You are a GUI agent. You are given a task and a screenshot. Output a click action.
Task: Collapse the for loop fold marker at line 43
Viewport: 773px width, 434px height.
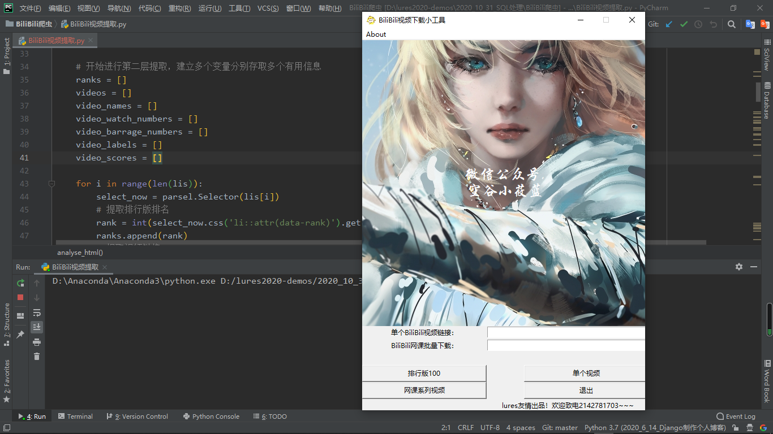pyautogui.click(x=51, y=184)
